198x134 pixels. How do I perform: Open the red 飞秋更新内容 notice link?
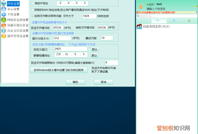(x=156, y=12)
